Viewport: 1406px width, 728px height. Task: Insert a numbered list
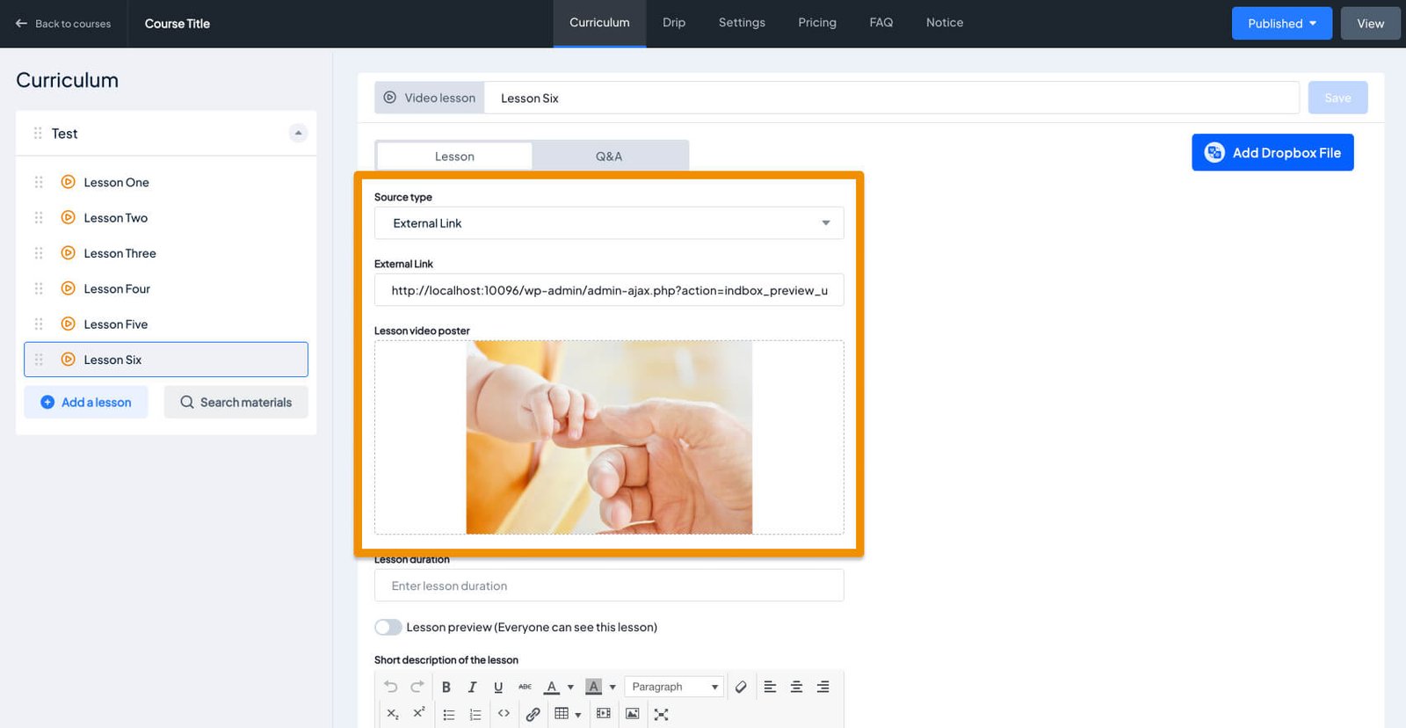click(x=475, y=714)
